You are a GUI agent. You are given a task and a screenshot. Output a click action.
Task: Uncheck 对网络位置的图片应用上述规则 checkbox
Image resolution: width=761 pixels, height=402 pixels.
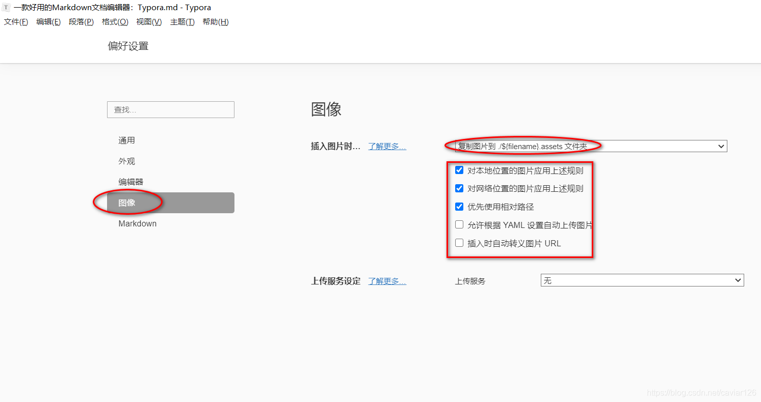pos(459,188)
